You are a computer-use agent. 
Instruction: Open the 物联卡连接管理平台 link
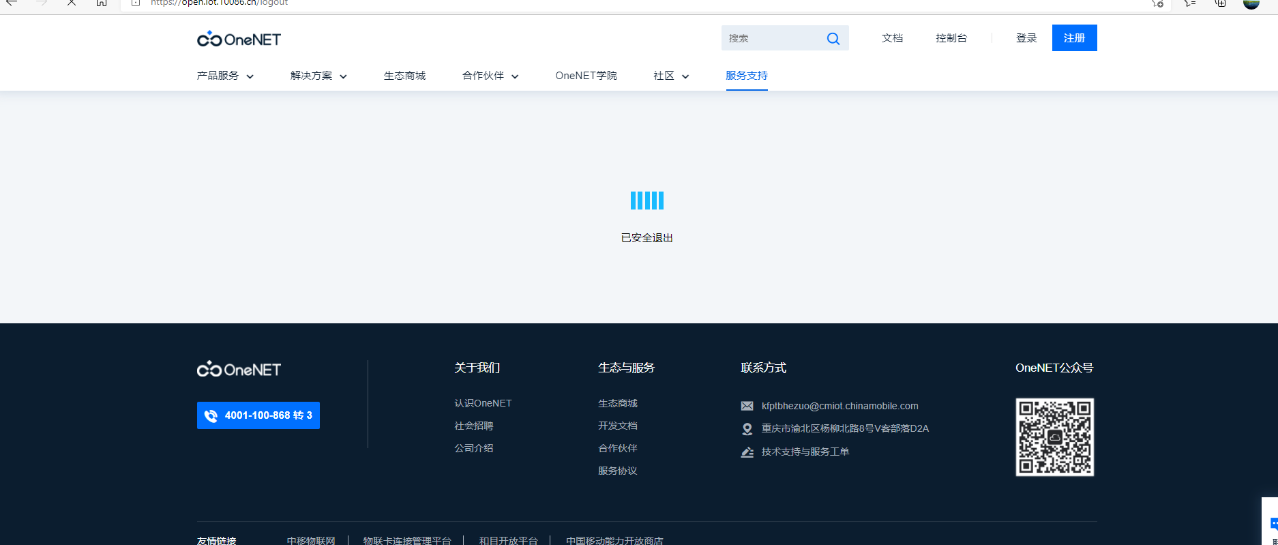(407, 540)
